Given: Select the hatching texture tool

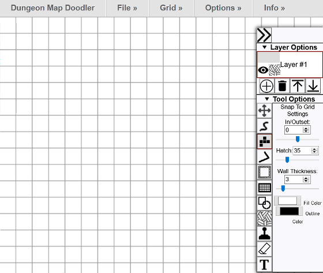Looking at the screenshot, I should [265, 218].
